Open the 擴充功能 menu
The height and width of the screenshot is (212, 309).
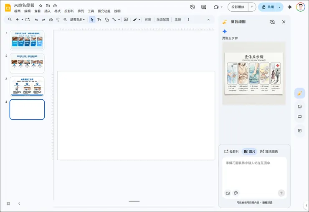pyautogui.click(x=104, y=11)
